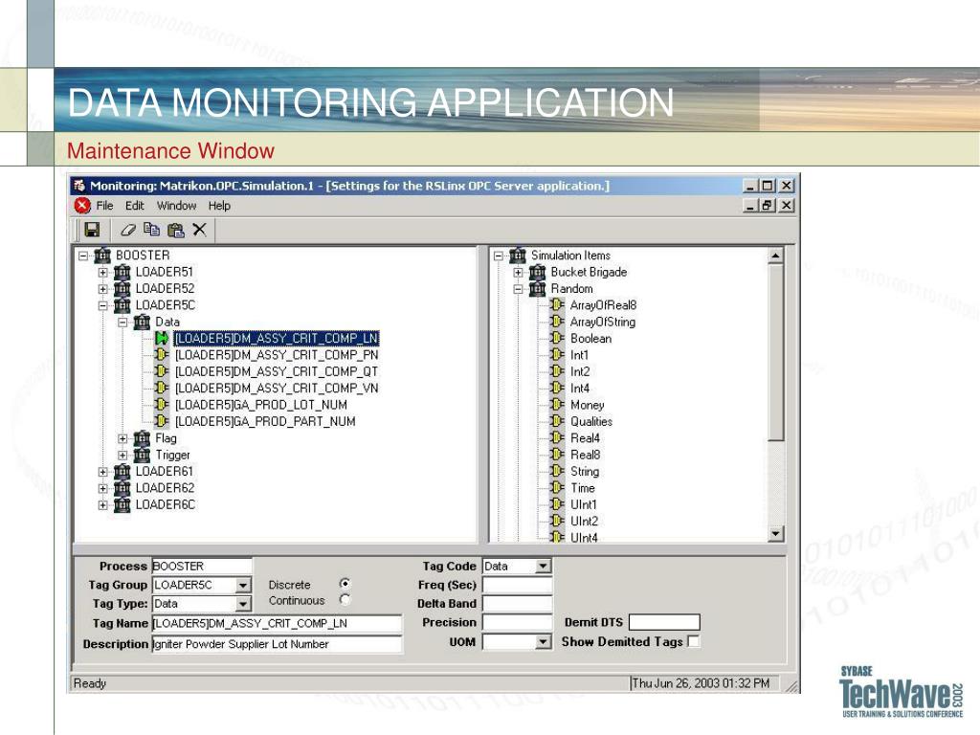Click the ArrayOfReal8 tag icon
This screenshot has width=980, height=735.
point(557,305)
